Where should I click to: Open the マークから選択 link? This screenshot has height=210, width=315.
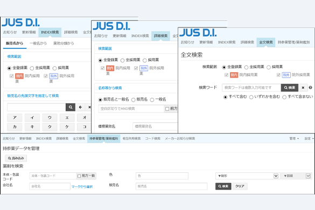[82, 187]
